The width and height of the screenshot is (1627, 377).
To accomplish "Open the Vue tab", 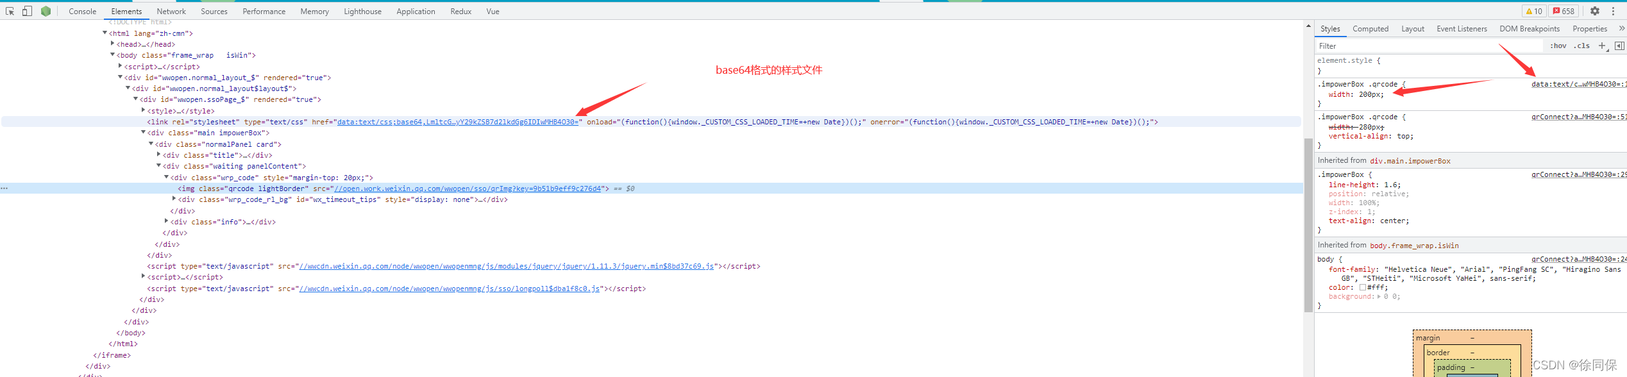I will pos(493,12).
